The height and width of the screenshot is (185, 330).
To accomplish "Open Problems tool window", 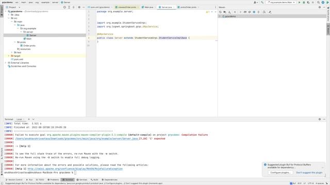I will point(53,180).
